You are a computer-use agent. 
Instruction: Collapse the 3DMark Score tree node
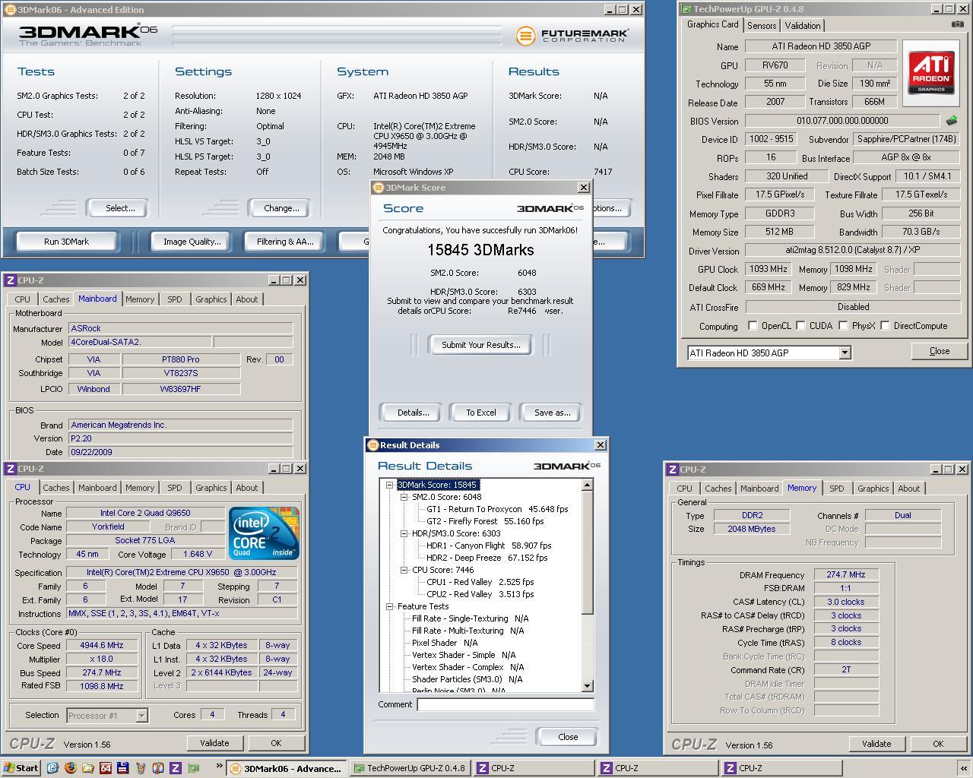pyautogui.click(x=389, y=485)
